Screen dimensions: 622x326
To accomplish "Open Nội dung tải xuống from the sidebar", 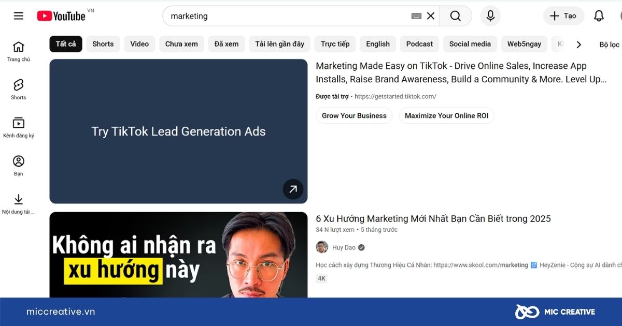I will 19,202.
